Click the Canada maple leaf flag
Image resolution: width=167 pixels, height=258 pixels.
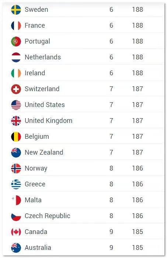pyautogui.click(x=16, y=232)
